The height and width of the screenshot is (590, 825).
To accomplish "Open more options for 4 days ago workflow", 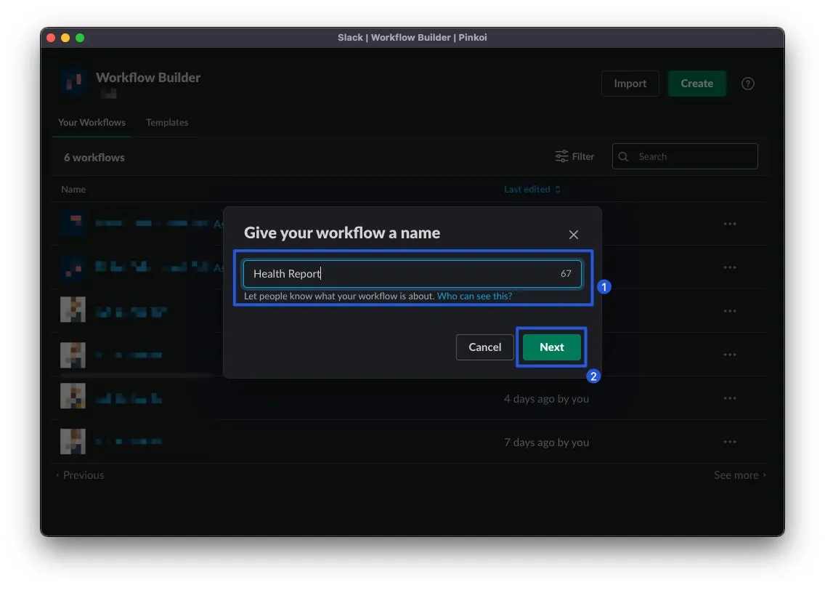I will [730, 398].
